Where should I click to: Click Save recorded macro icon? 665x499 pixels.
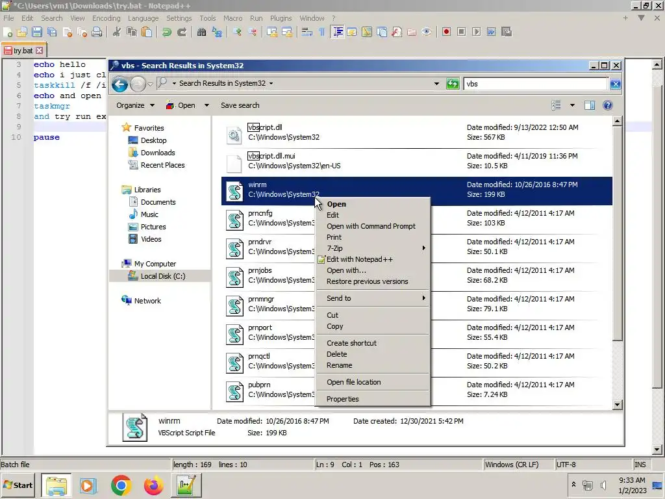pyautogui.click(x=507, y=32)
